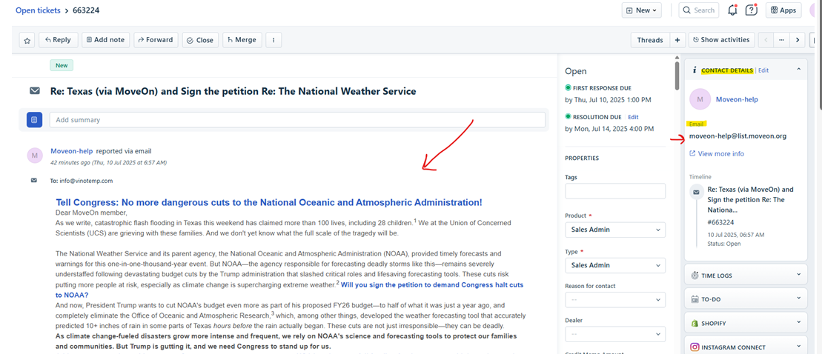
Task: Forward this ticket
Action: [x=156, y=40]
